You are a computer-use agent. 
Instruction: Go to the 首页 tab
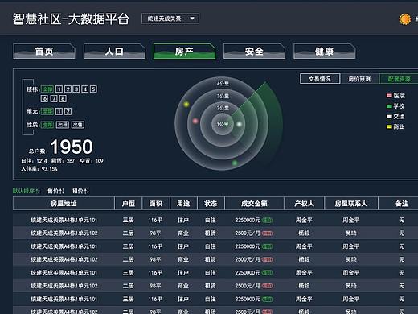point(44,52)
